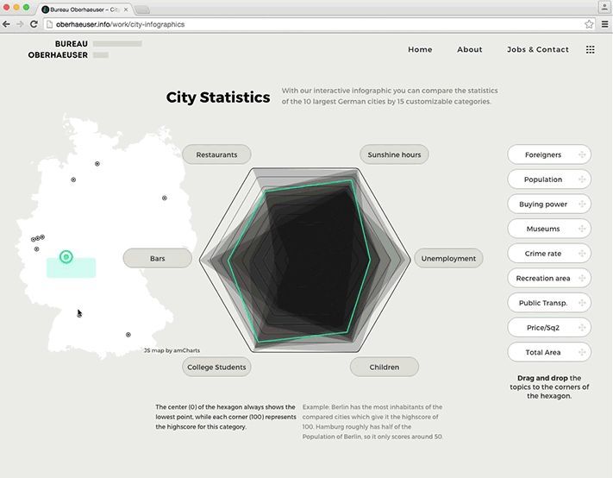This screenshot has width=613, height=478.
Task: Select the second northern city marker on map
Action: [x=73, y=179]
